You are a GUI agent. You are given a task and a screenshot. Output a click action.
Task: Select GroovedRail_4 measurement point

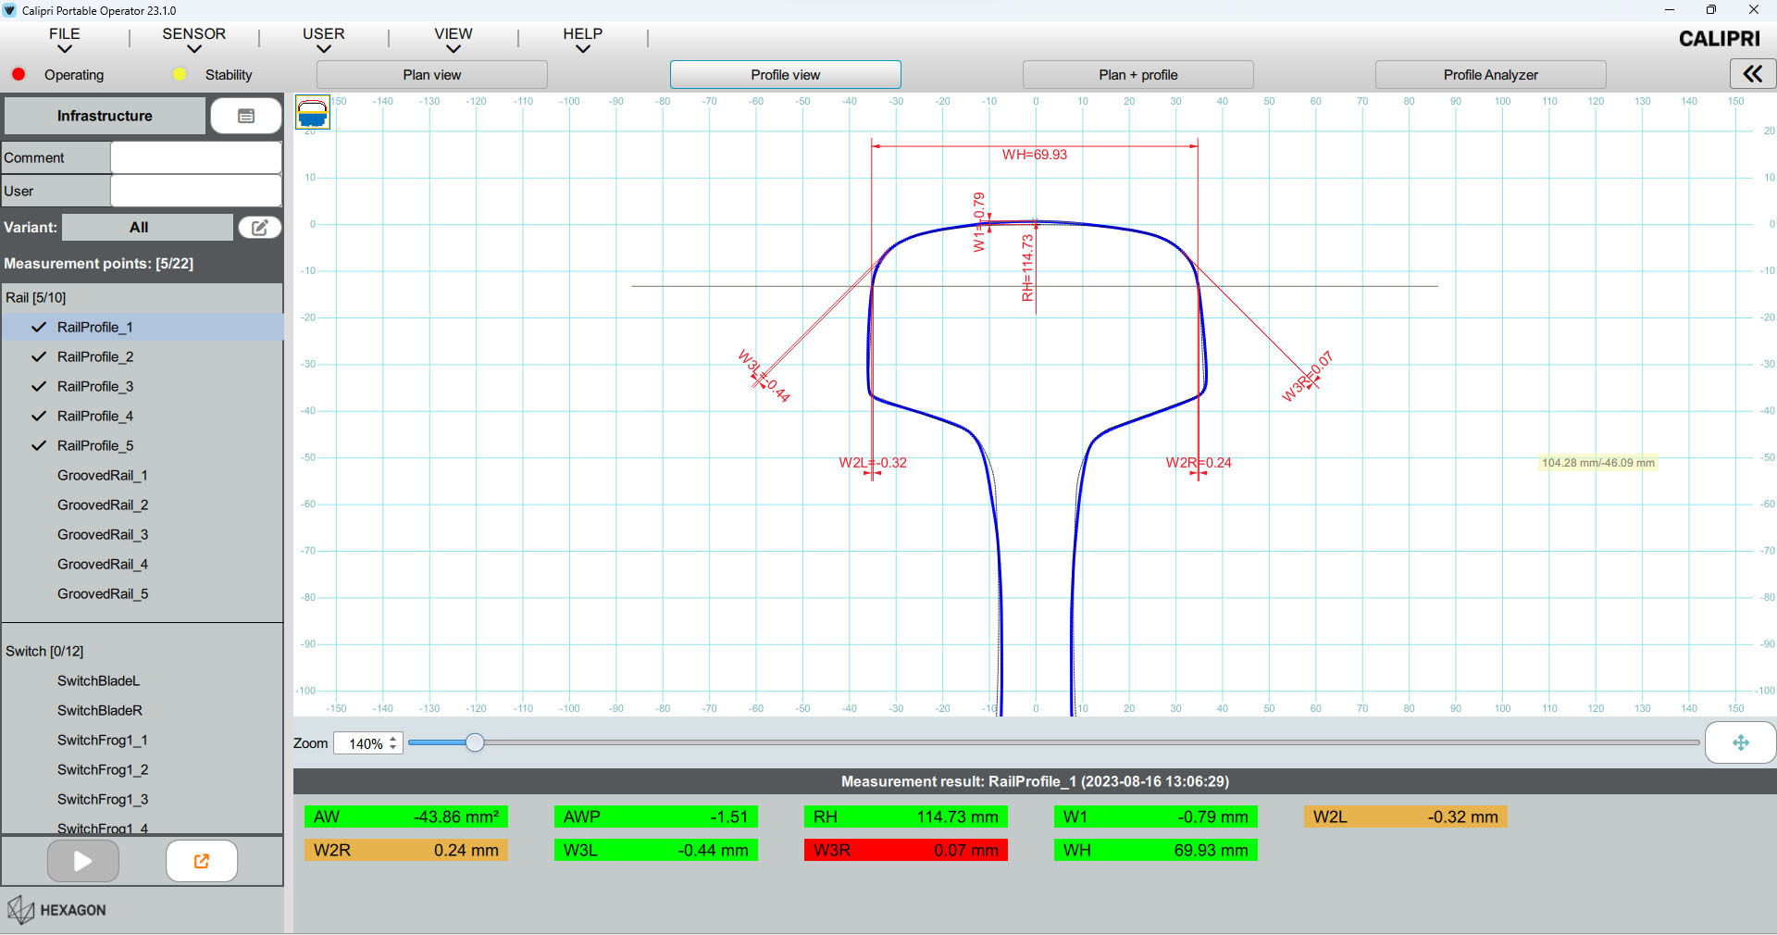(x=103, y=564)
